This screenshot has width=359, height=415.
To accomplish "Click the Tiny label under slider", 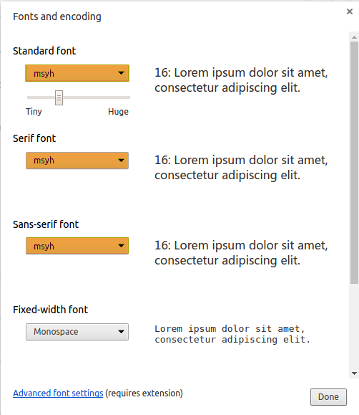I will pyautogui.click(x=34, y=112).
